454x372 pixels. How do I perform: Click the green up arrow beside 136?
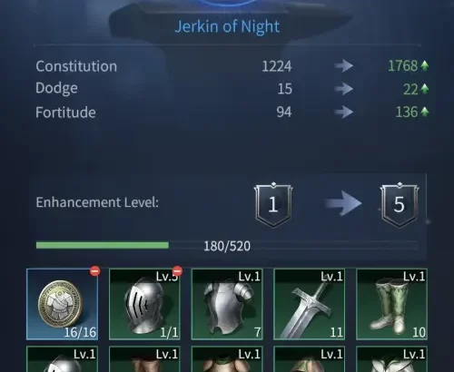pyautogui.click(x=425, y=112)
